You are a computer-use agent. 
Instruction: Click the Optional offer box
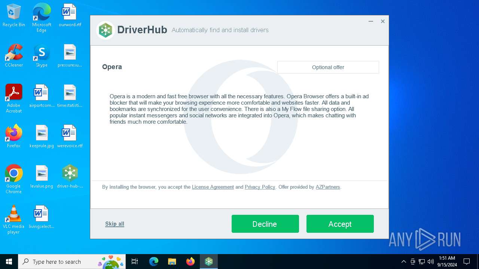point(328,67)
